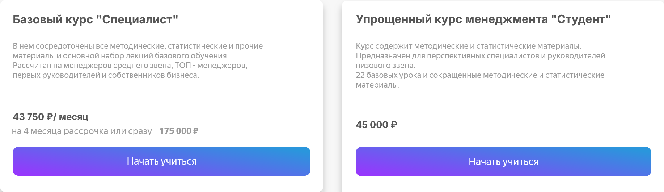Click the "низового звена." text line
Screen dimensions: 664x192
pos(385,66)
